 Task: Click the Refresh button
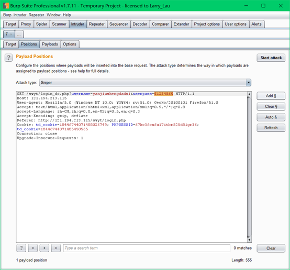point(271,128)
